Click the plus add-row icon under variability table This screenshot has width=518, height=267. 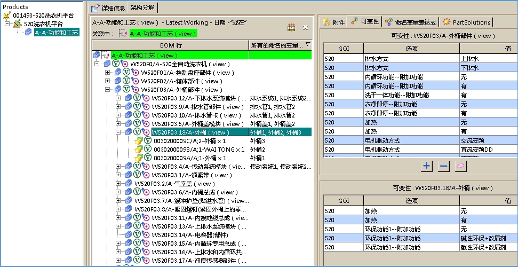coord(427,166)
